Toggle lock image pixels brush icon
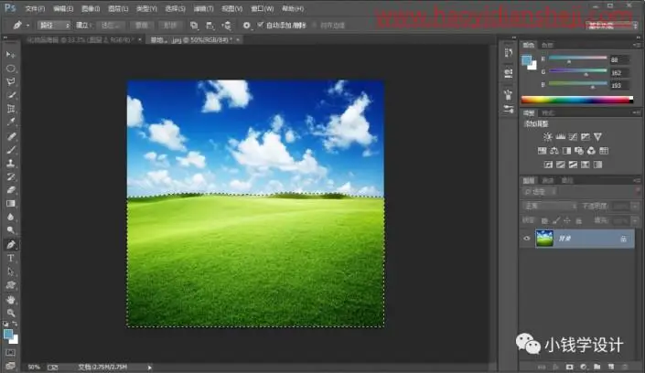This screenshot has width=645, height=373. (x=555, y=221)
